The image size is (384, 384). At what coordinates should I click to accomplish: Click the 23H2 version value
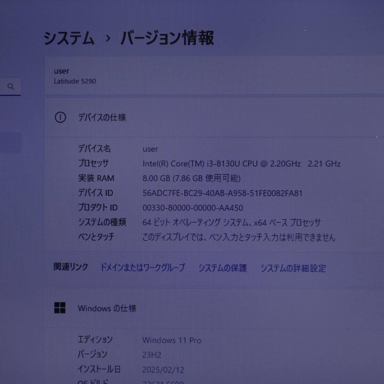tap(152, 355)
